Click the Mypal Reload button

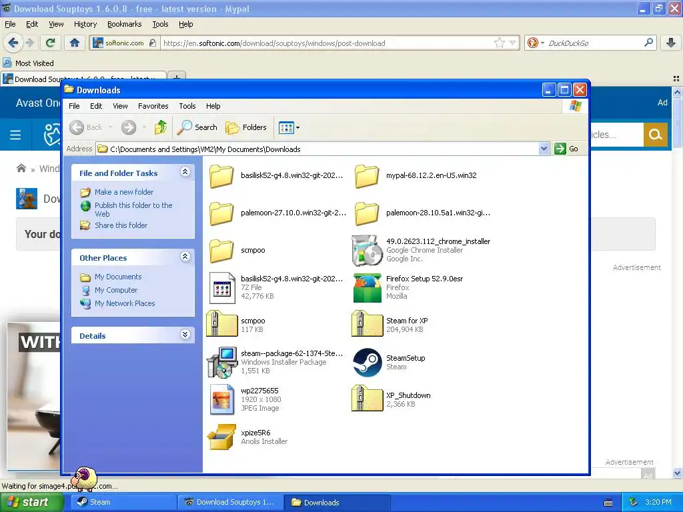(x=51, y=43)
